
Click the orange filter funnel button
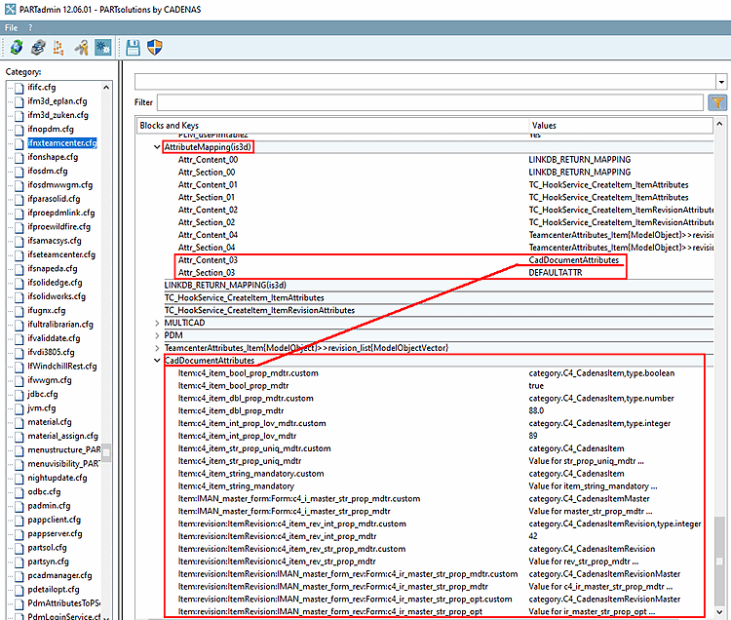[x=717, y=102]
